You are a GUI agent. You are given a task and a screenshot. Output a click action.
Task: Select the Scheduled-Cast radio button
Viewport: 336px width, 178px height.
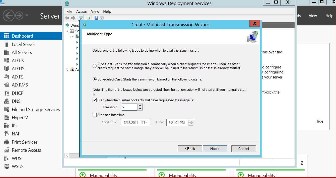tap(95, 79)
